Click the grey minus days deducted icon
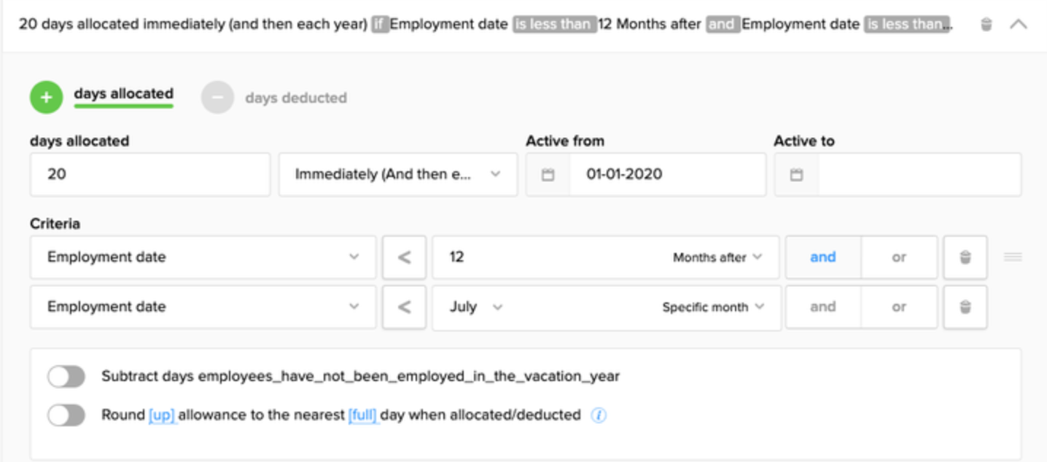Viewport: 1047px width, 462px height. [217, 98]
